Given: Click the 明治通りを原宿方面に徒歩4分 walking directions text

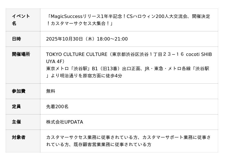Looking at the screenshot, I should (x=91, y=76).
